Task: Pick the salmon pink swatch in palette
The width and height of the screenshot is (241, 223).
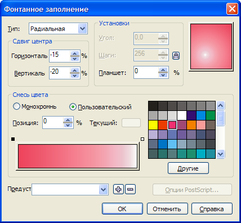Action: point(201,125)
